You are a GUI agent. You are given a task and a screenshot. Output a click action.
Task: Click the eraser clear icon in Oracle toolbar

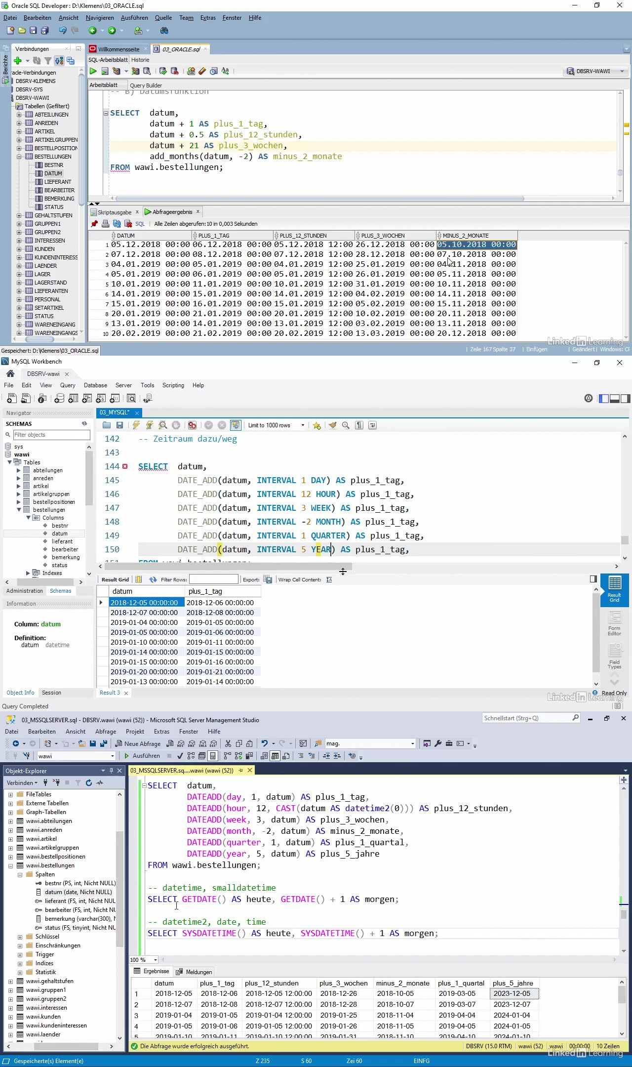202,71
